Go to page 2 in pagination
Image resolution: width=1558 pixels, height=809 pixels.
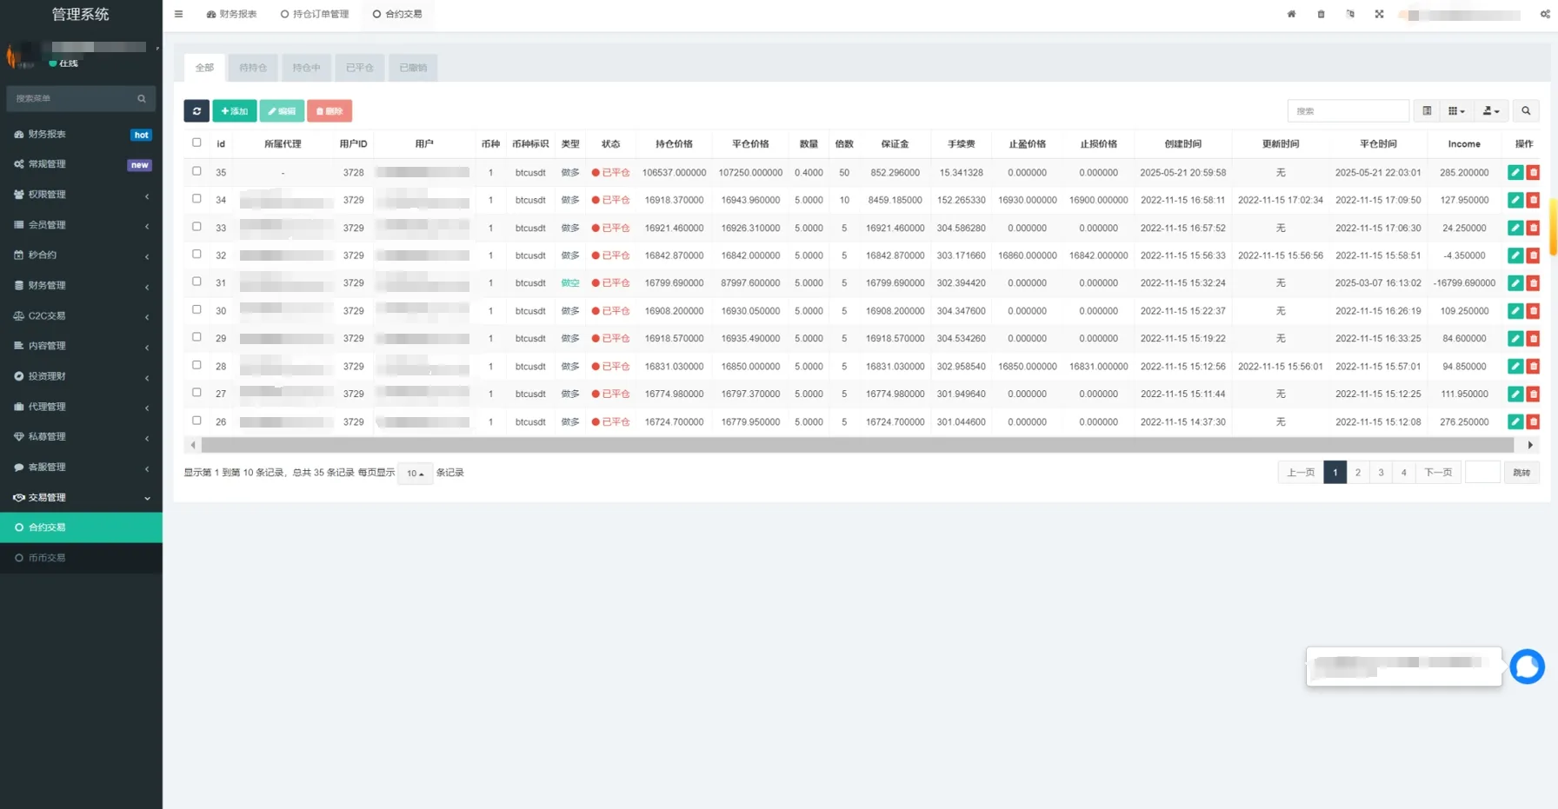[x=1357, y=473]
